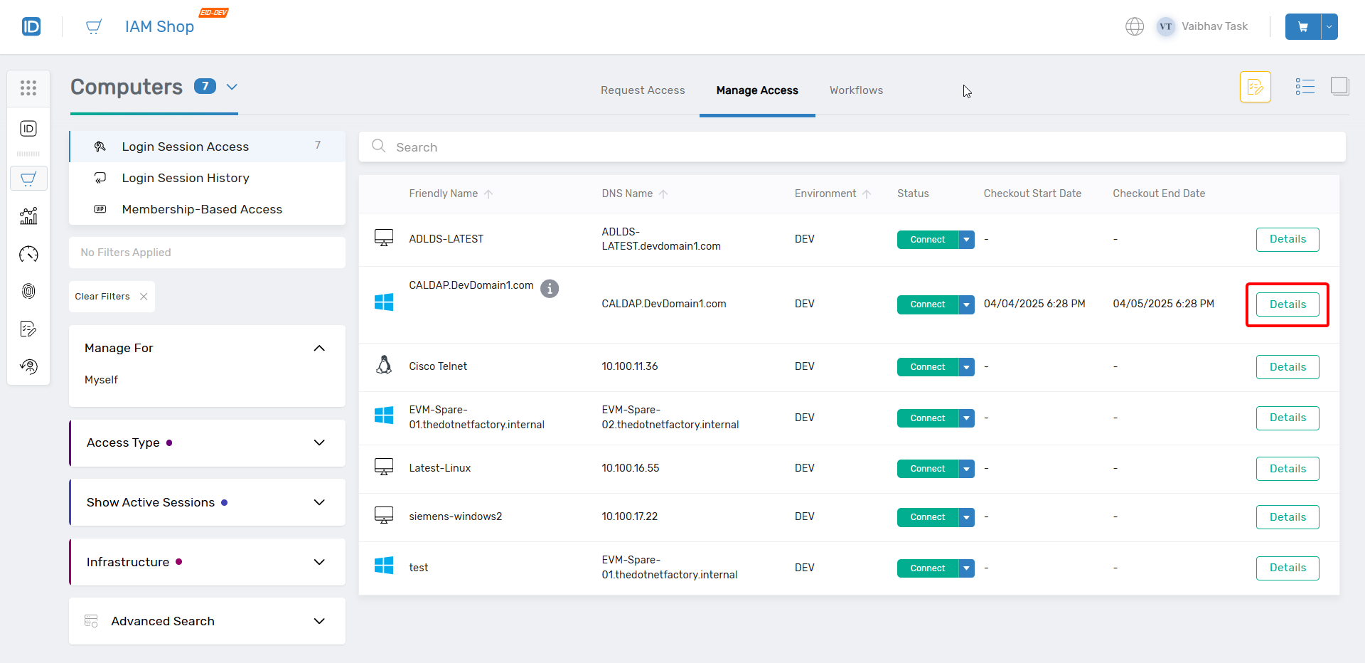Open the Workflows tab

tap(856, 90)
